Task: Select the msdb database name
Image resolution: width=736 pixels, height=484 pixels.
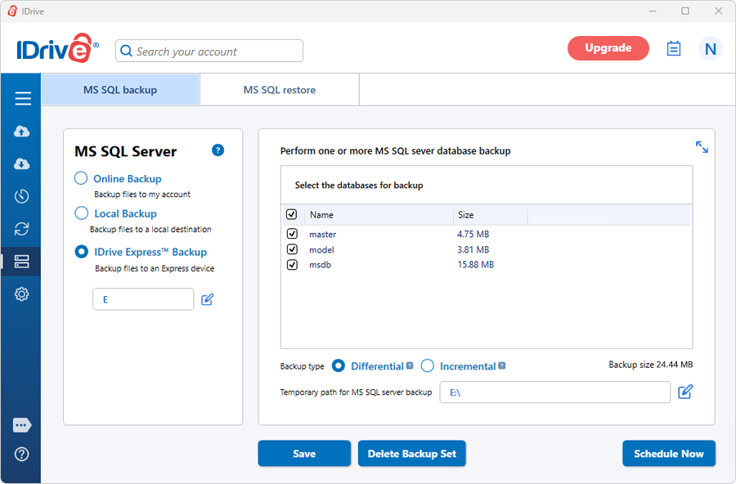Action: point(320,265)
